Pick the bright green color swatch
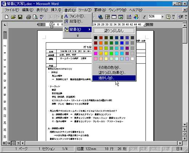 coord(111,54)
